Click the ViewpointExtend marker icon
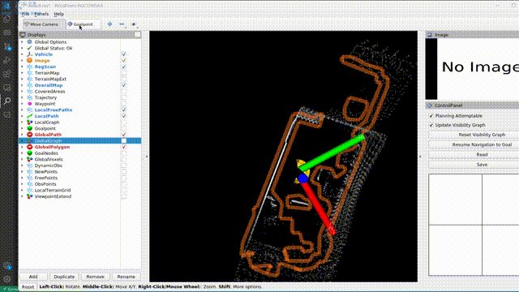 pos(29,196)
